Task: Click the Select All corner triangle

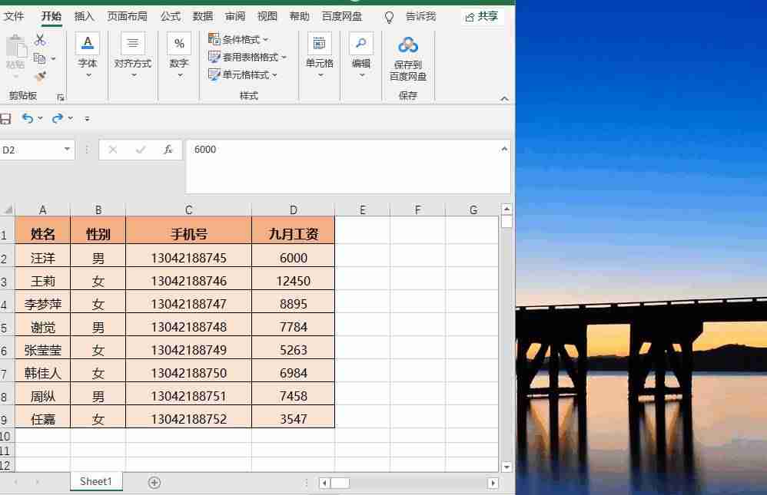Action: coord(8,210)
